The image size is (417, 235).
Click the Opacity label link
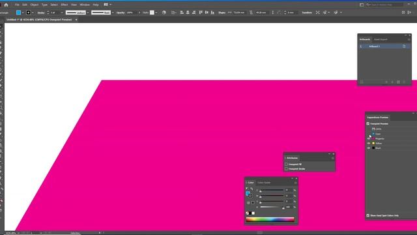(121, 12)
